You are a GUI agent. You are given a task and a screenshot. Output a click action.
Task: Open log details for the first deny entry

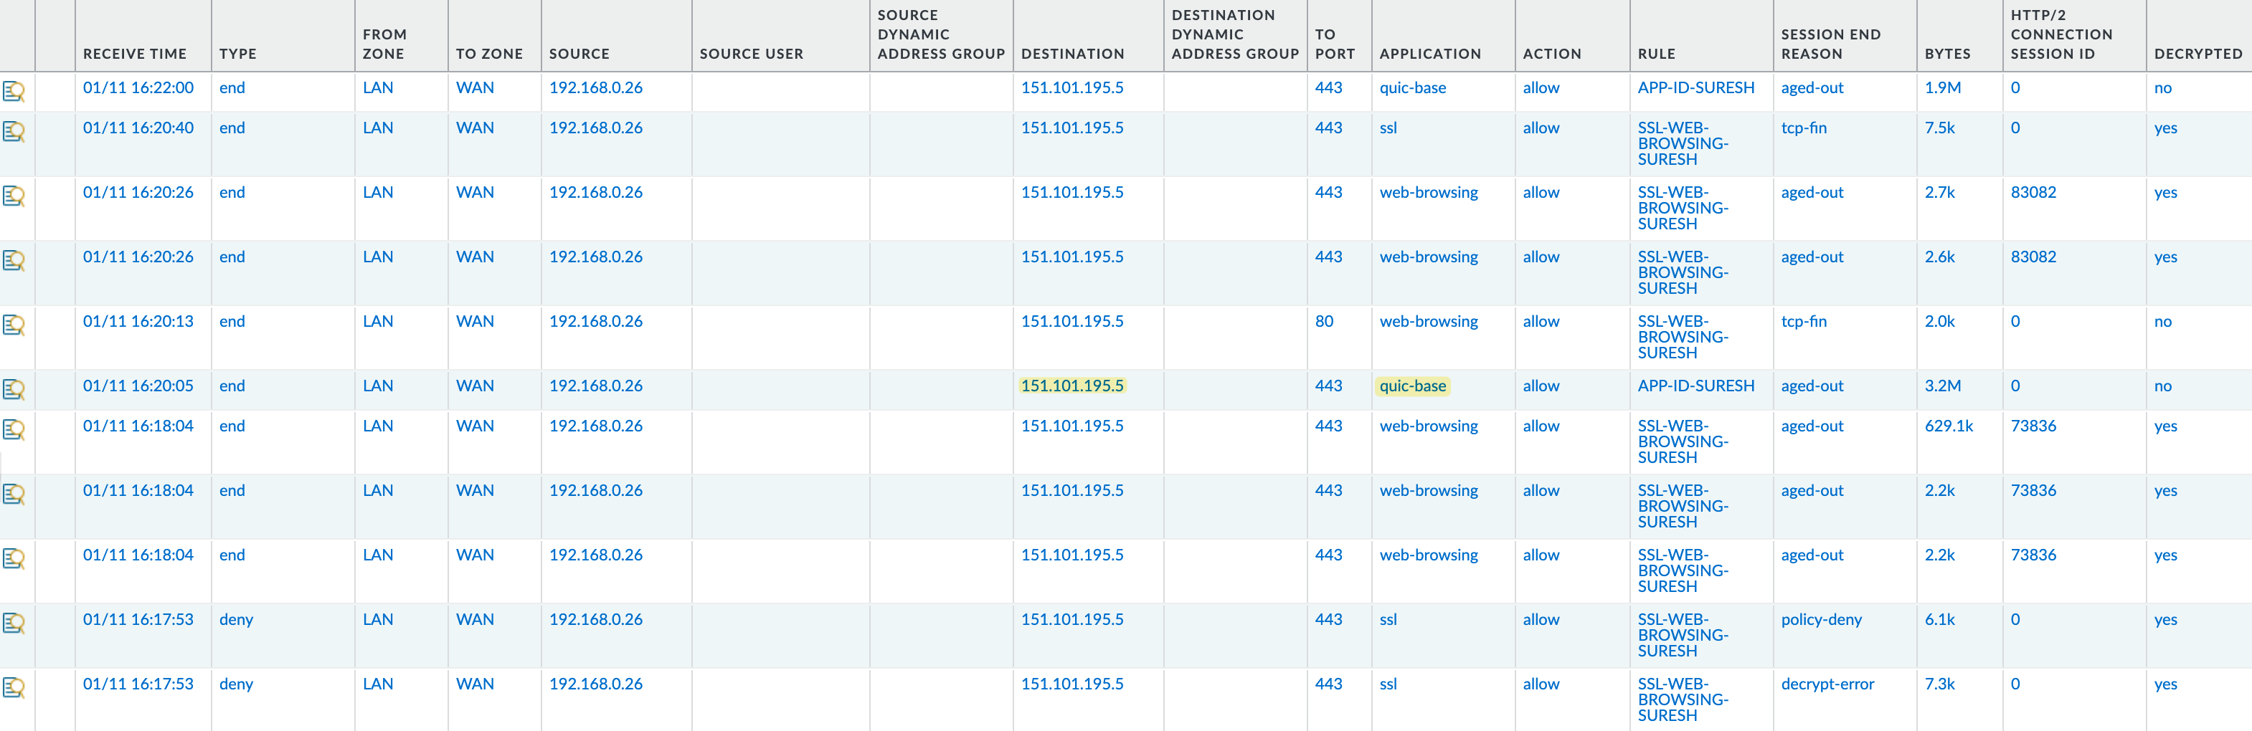[x=14, y=623]
